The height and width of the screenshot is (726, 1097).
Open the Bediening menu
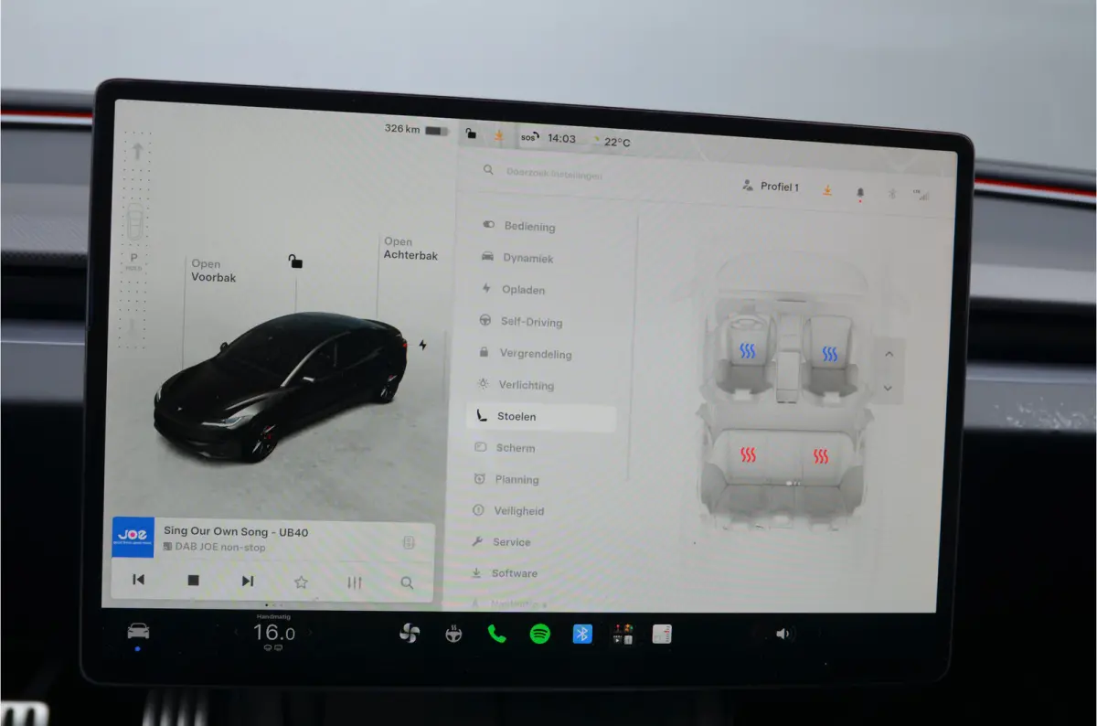tap(518, 226)
